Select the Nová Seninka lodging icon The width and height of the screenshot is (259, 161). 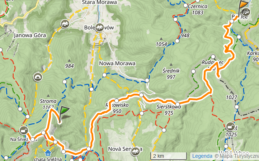coord(135,151)
